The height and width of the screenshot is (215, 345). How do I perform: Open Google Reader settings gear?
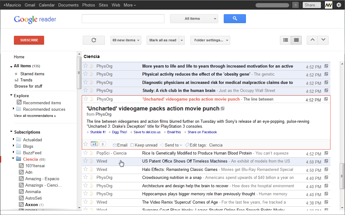(x=339, y=5)
